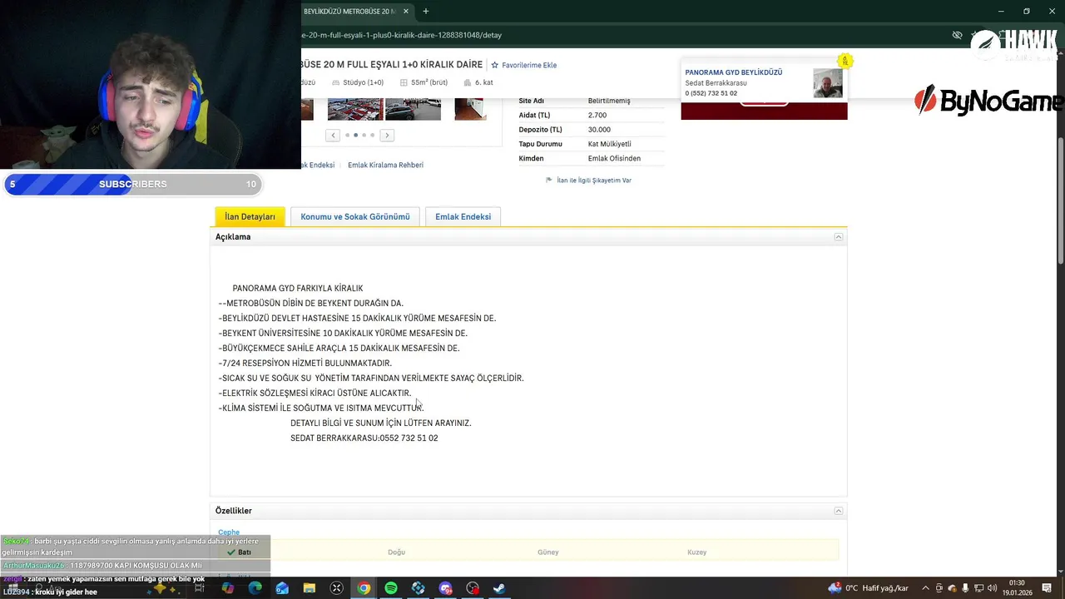Select the BEYLİKDÜZÜ METROBÜSE browser tab

click(x=349, y=12)
